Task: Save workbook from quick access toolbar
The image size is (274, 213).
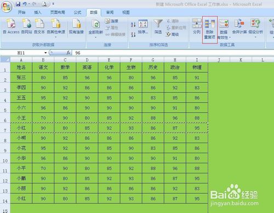Action: [x=18, y=4]
